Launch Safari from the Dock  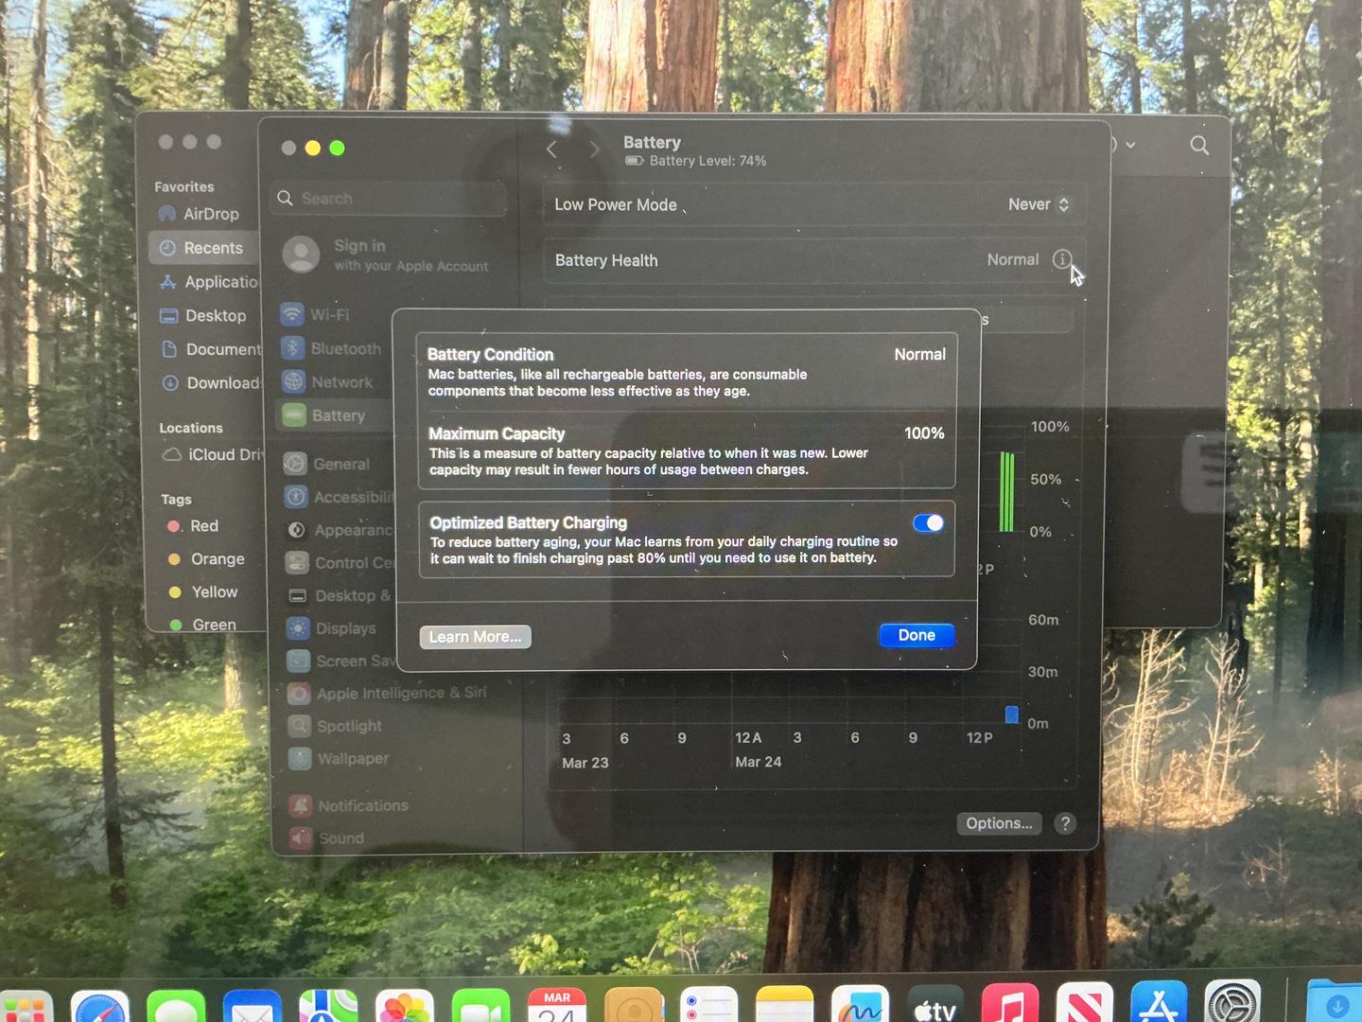[100, 1007]
